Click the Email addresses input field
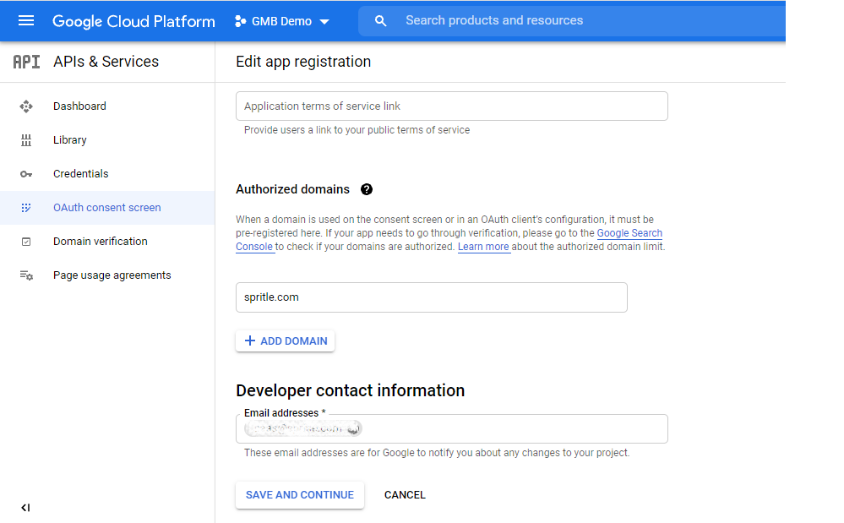Screen dimensions: 844x523 452,429
